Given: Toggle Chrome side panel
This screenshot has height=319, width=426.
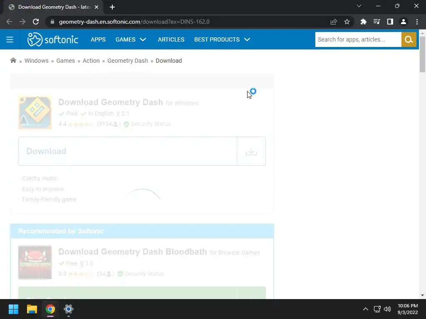Looking at the screenshot, I should coord(390,22).
